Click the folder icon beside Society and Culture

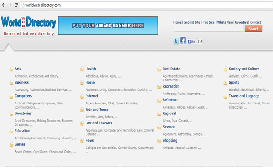226,69
